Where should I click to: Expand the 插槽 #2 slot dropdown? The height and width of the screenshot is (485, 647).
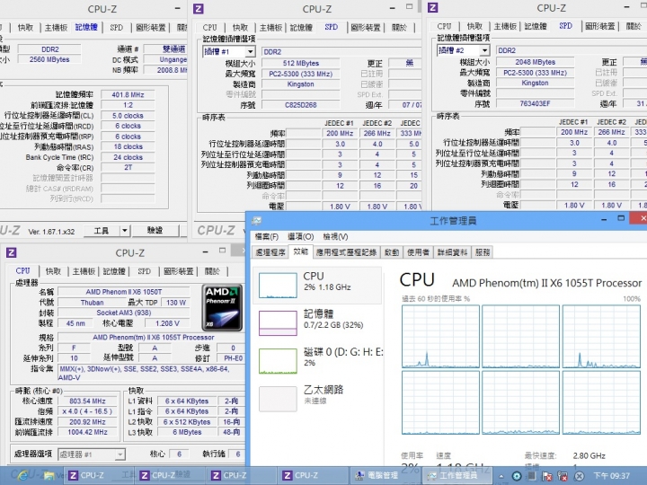(x=484, y=50)
